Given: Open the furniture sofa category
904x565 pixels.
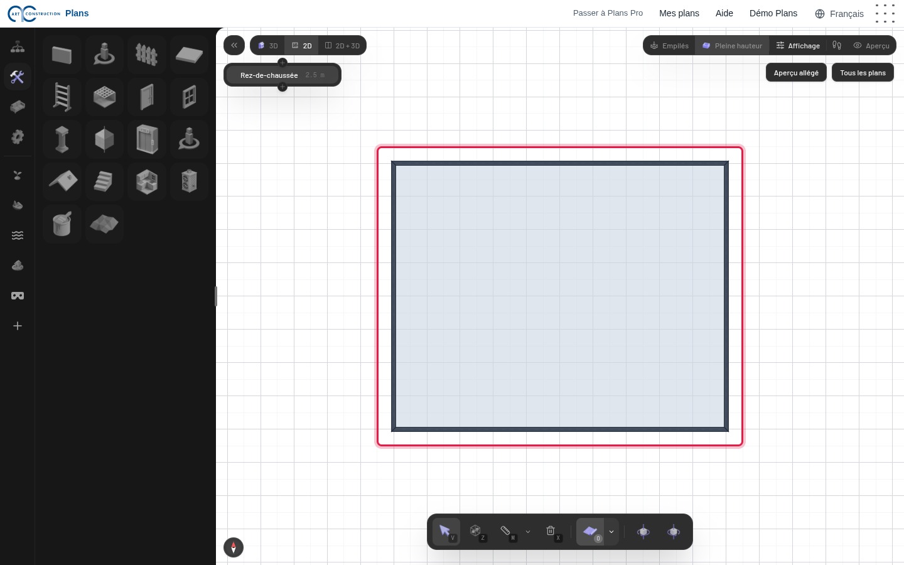Looking at the screenshot, I should 18,107.
